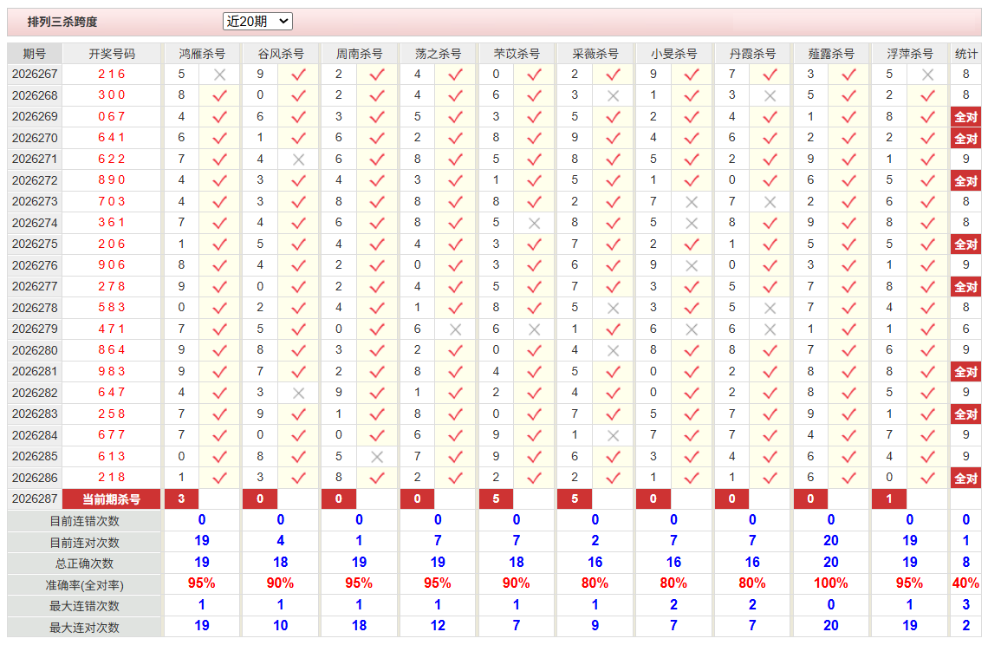Click the 最大连对次数 row label
The width and height of the screenshot is (988, 645).
coord(84,628)
